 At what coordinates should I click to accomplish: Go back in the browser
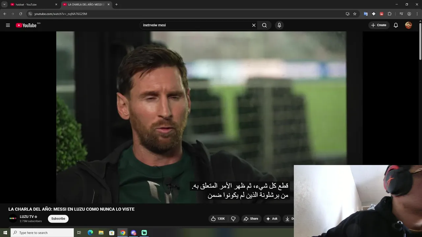click(5, 14)
